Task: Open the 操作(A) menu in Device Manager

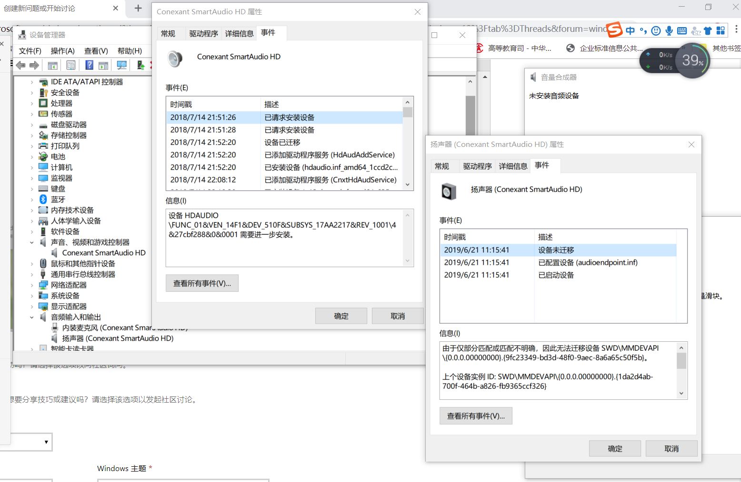Action: click(62, 51)
